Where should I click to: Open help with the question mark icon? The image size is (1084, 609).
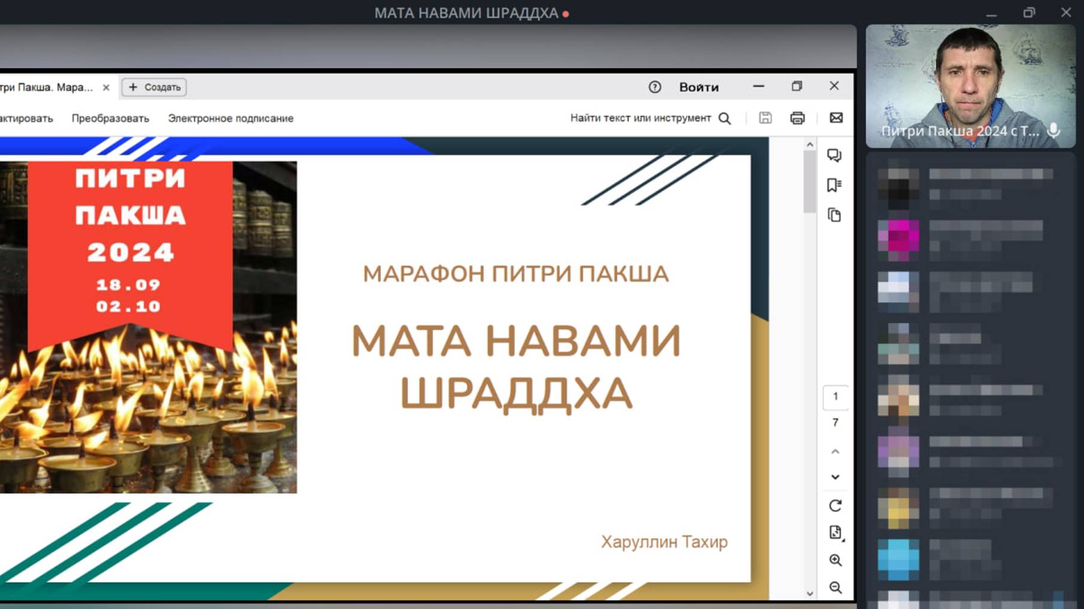(x=655, y=87)
